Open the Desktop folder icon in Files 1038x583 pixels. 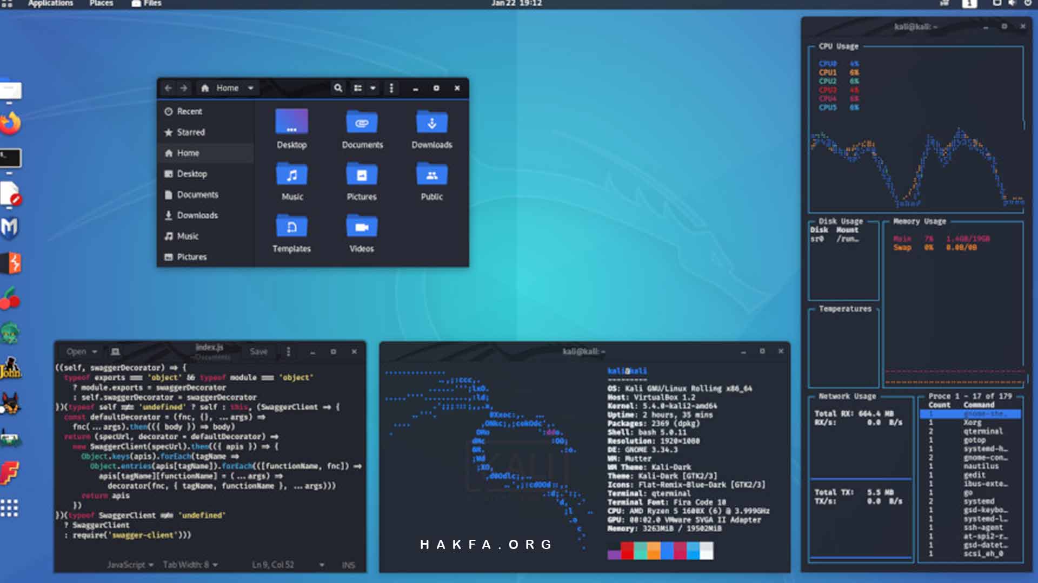pyautogui.click(x=291, y=122)
